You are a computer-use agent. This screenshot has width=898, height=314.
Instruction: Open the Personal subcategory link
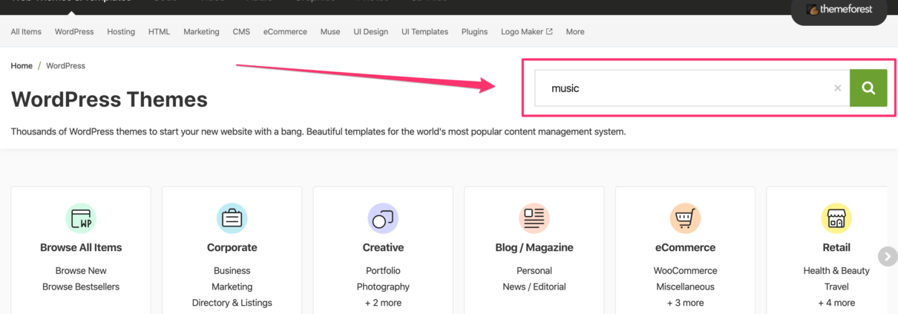[534, 271]
